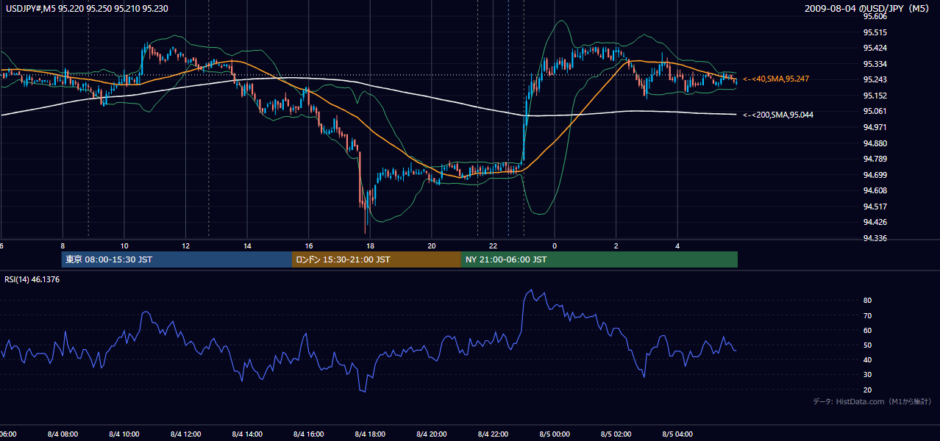Select the 200 SMA 95.044 label
Image resolution: width=940 pixels, height=441 pixels.
(778, 115)
